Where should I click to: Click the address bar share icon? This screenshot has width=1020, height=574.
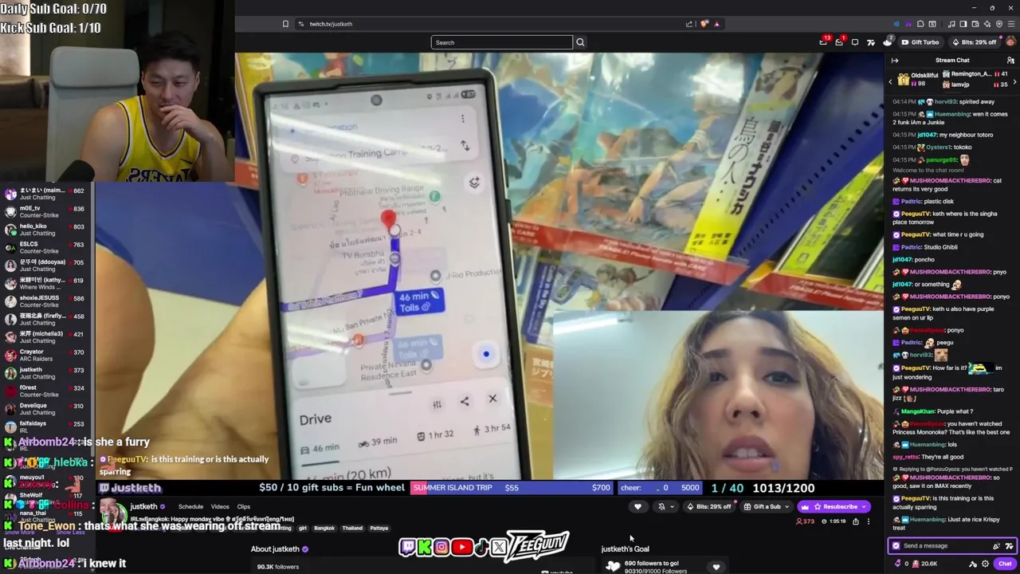pyautogui.click(x=689, y=24)
